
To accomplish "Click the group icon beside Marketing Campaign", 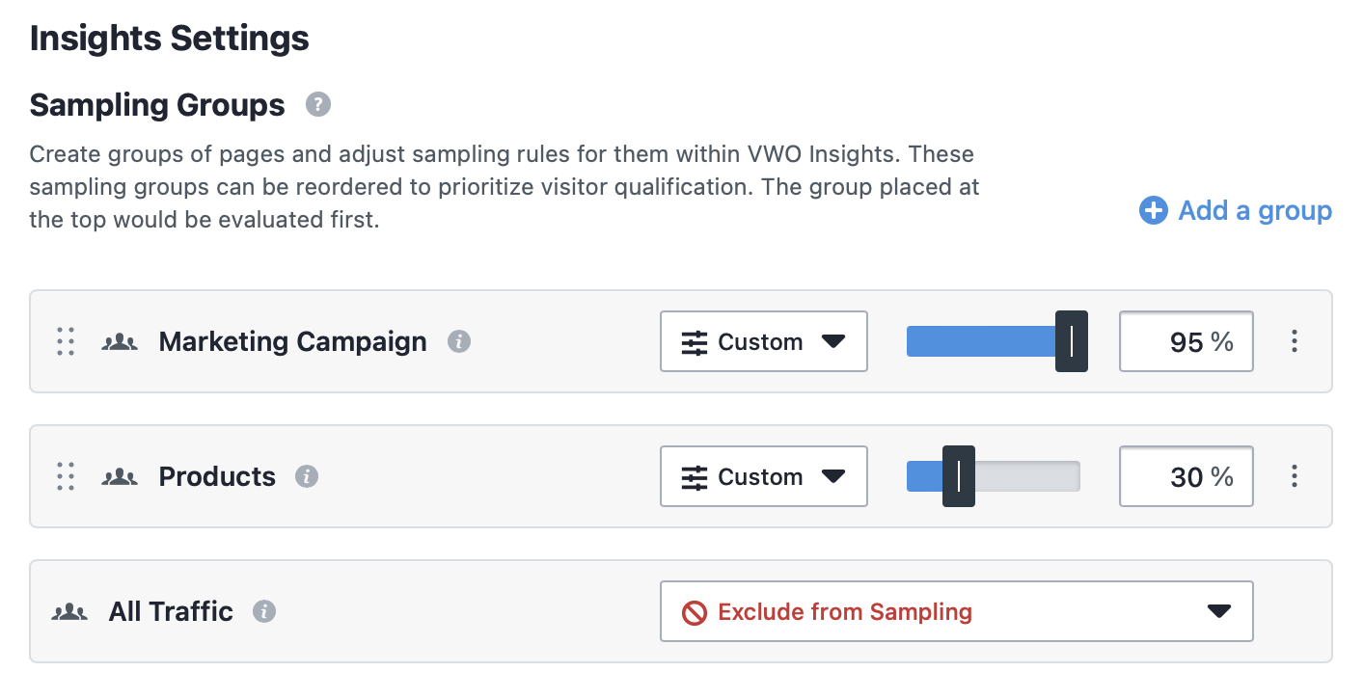I will 120,341.
